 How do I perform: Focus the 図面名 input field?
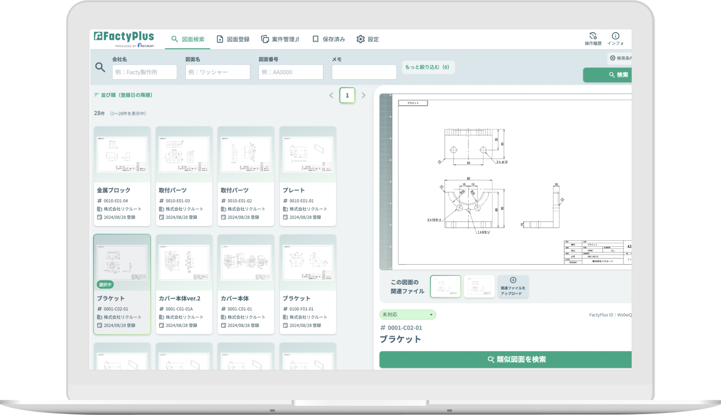(x=218, y=72)
